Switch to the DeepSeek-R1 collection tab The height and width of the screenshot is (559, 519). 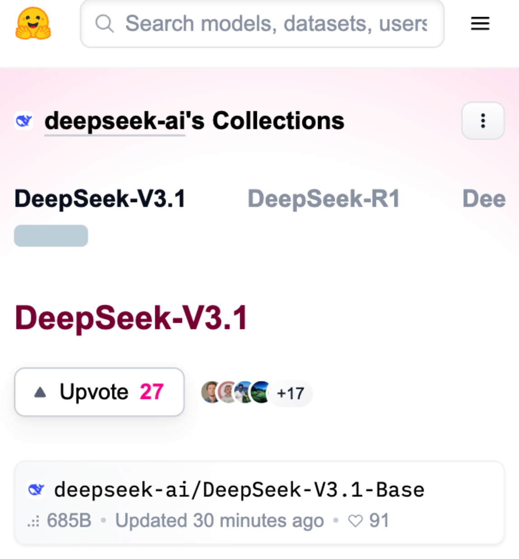coord(324,199)
